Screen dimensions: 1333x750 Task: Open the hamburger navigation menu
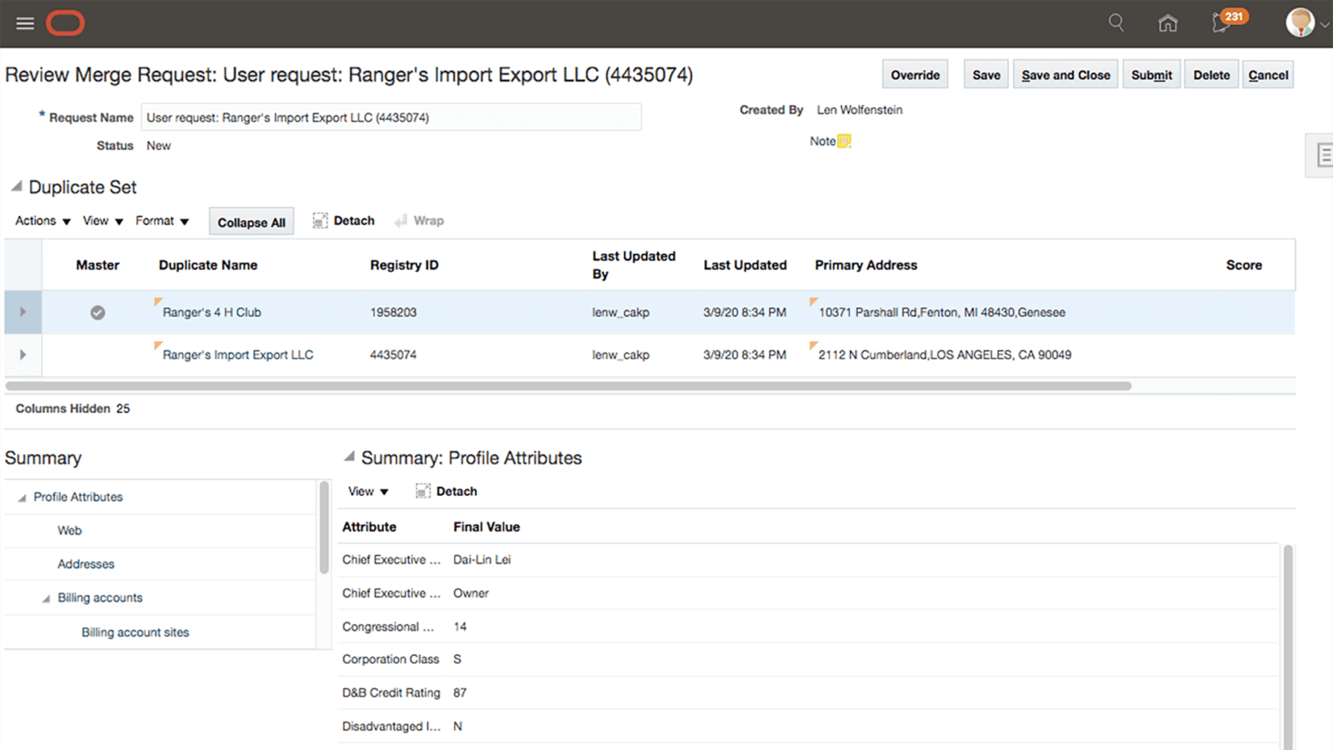click(25, 23)
